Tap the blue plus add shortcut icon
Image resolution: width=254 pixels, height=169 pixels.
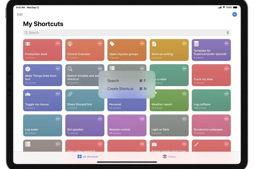234,14
